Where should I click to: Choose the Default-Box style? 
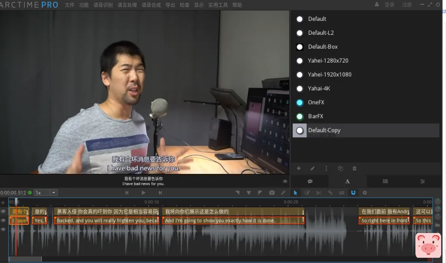[x=323, y=47]
